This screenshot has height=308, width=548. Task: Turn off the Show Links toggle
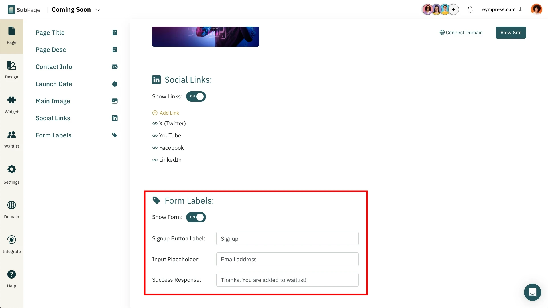click(x=196, y=96)
